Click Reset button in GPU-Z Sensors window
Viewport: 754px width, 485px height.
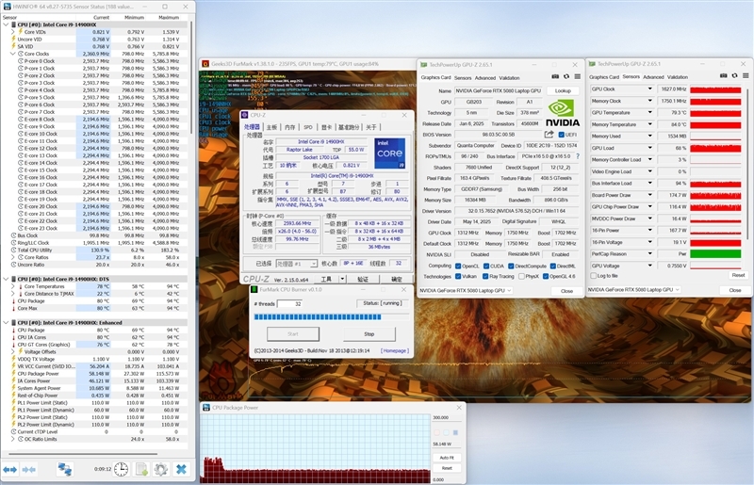coord(738,275)
